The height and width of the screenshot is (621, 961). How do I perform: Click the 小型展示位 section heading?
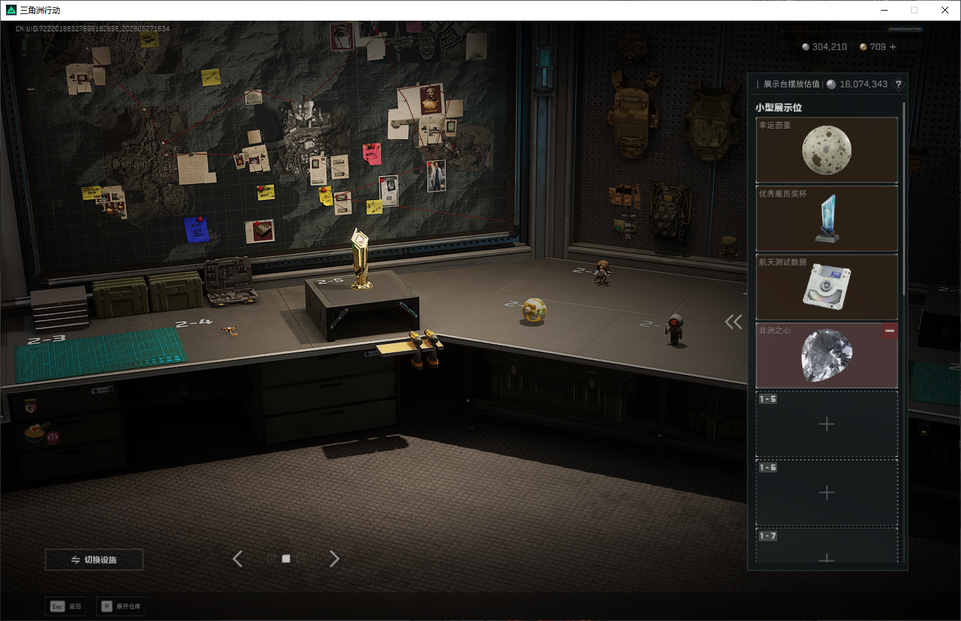point(778,107)
